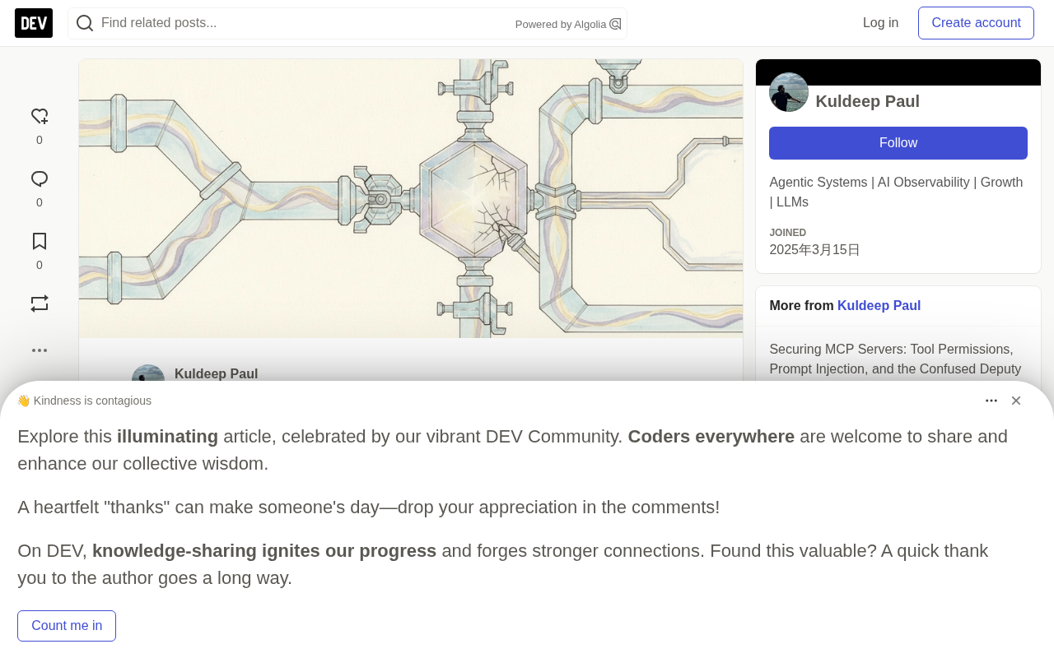This screenshot has height=658, width=1054.
Task: Follow Kuldeep Paul
Action: click(898, 143)
